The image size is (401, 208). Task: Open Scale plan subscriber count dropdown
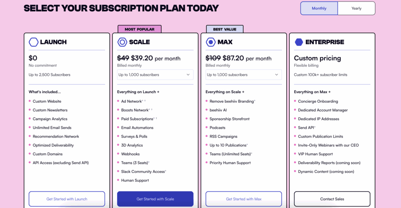click(x=155, y=75)
